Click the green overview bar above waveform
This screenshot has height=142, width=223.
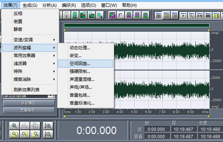(x=136, y=25)
